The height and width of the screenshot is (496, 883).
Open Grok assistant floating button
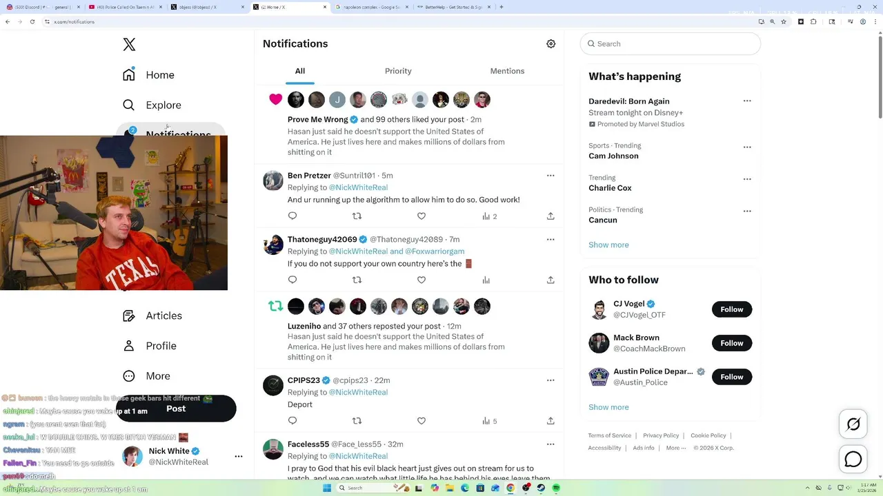pos(853,424)
